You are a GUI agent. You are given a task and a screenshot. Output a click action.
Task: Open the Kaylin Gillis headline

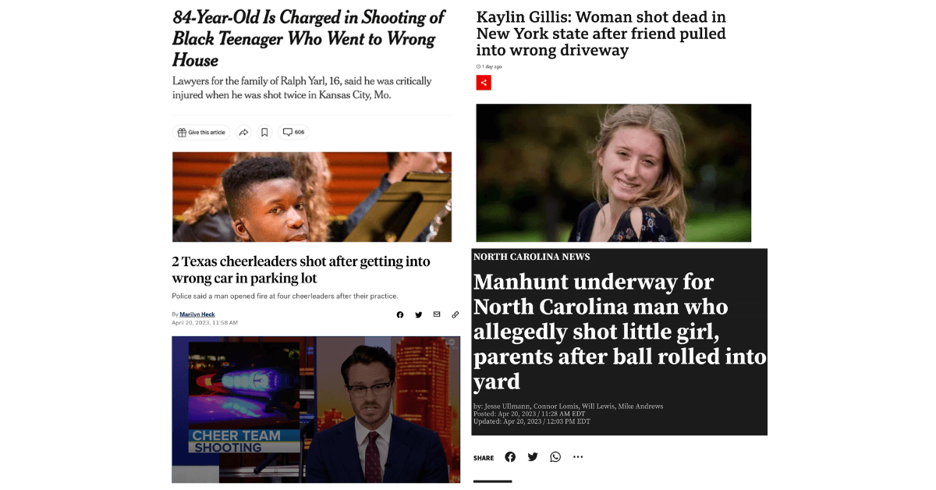[x=601, y=34]
